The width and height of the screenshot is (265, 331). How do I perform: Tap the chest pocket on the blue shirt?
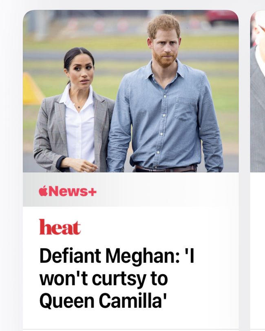(x=185, y=109)
